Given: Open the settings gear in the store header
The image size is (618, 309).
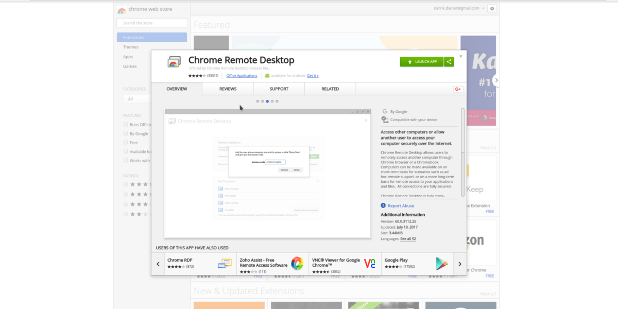Looking at the screenshot, I should [492, 8].
